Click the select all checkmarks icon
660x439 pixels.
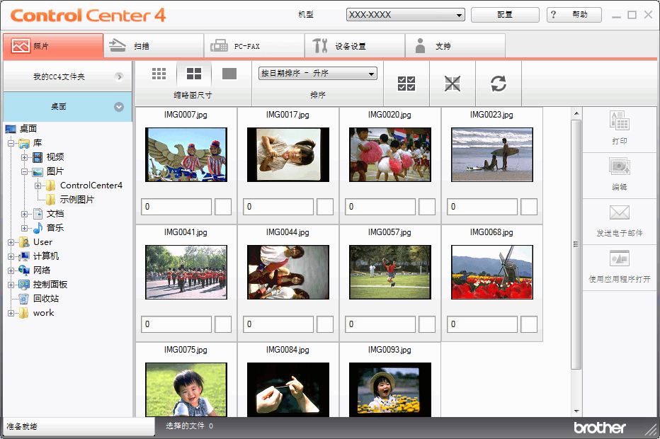tap(406, 84)
